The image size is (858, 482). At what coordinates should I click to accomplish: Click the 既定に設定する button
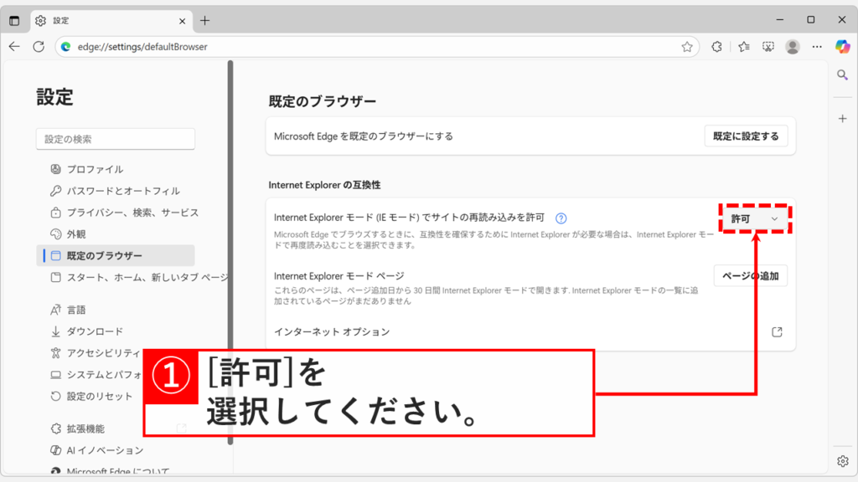click(x=745, y=136)
